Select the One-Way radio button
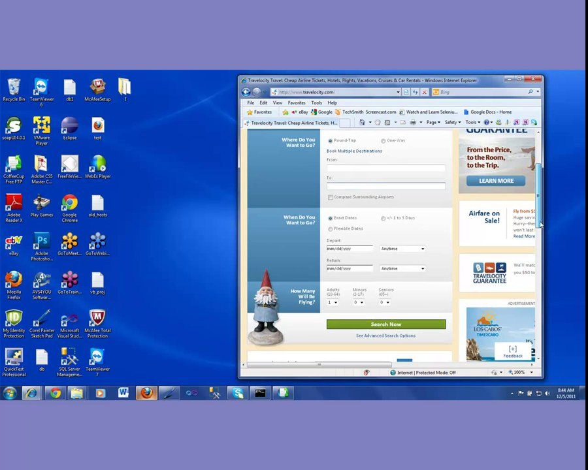The width and height of the screenshot is (588, 470). pos(384,141)
